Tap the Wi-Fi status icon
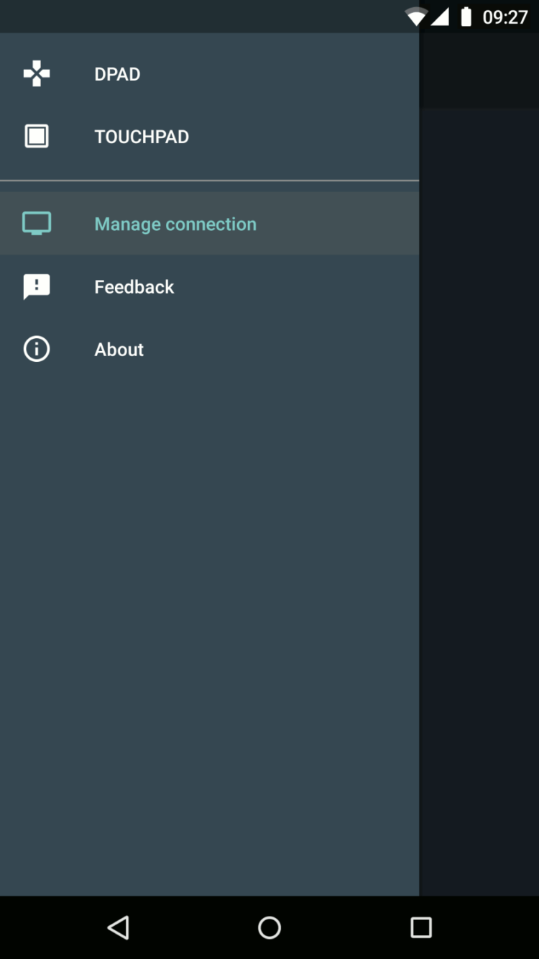The image size is (539, 959). [x=415, y=17]
